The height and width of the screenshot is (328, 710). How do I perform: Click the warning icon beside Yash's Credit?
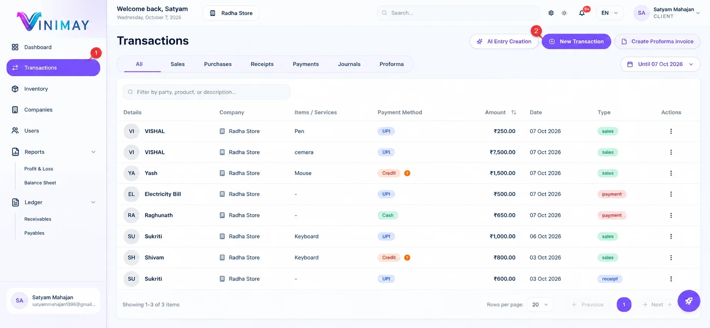(407, 173)
